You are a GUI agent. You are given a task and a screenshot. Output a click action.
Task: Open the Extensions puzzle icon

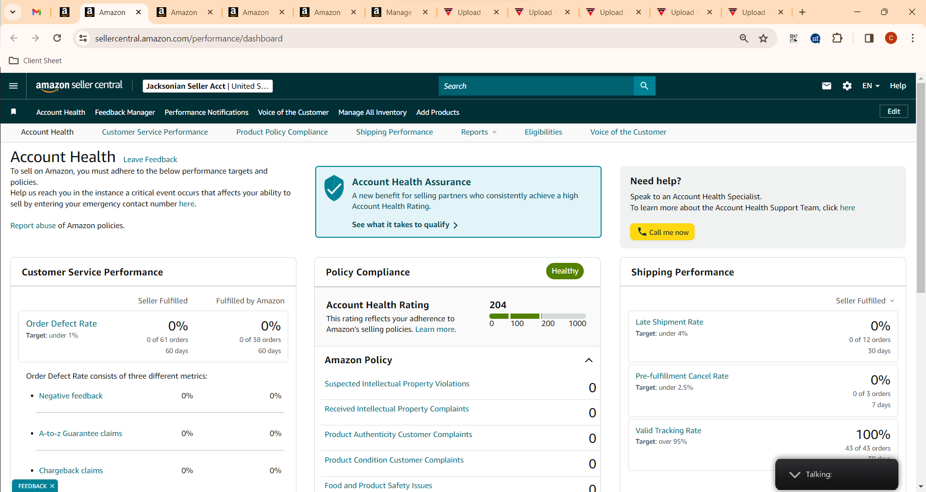[838, 38]
